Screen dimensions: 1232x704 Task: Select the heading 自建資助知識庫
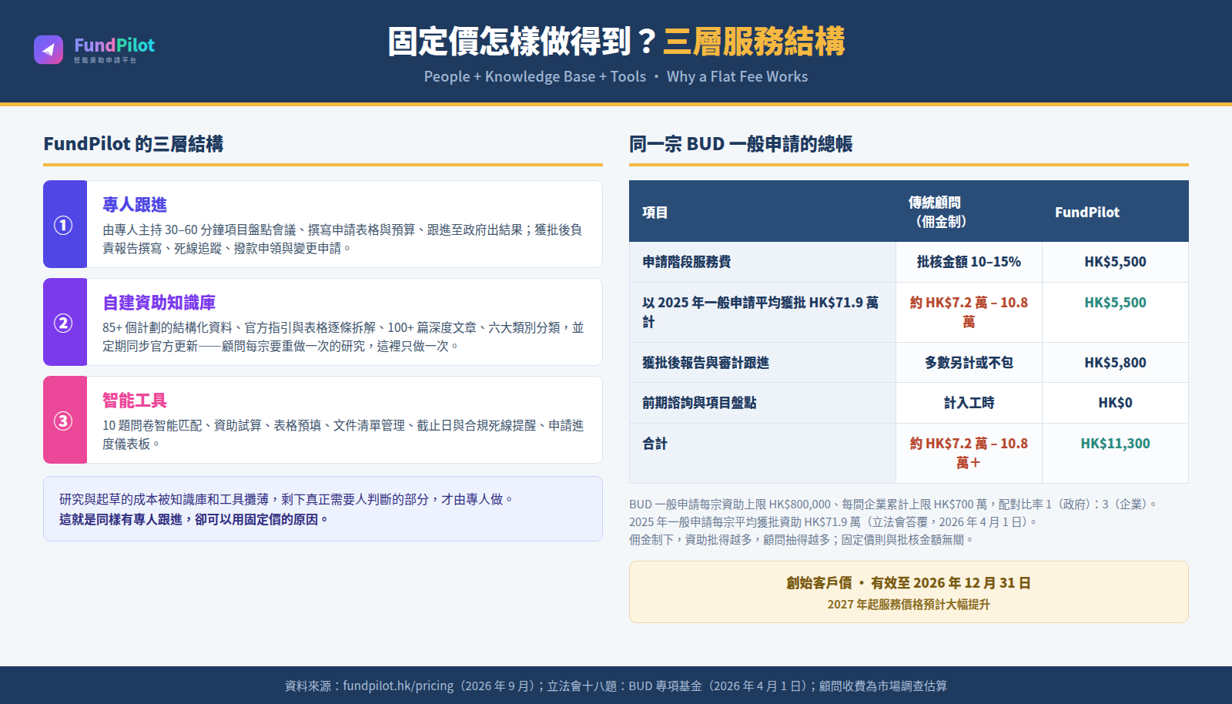click(x=159, y=303)
